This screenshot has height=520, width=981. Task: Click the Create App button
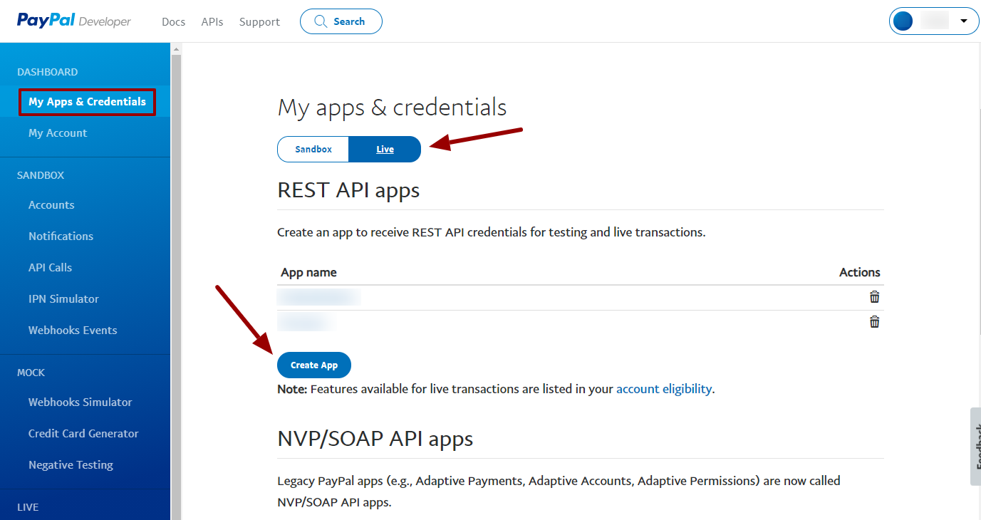314,365
